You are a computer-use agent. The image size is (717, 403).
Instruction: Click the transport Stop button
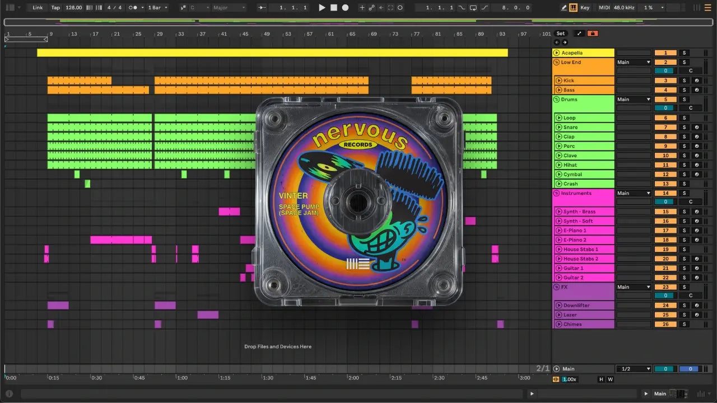click(x=333, y=8)
